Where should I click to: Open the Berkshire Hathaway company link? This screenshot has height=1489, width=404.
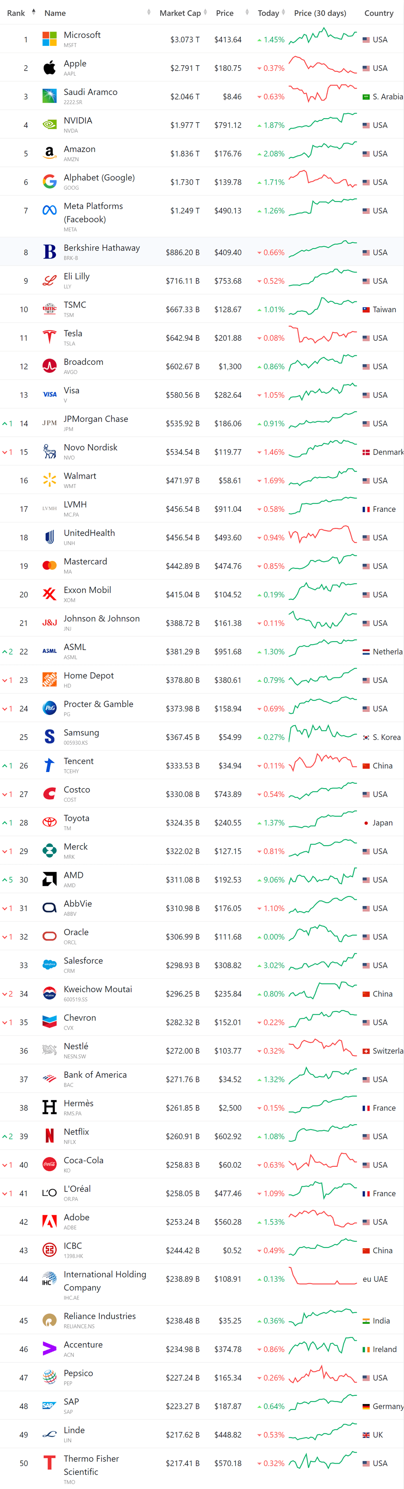101,248
